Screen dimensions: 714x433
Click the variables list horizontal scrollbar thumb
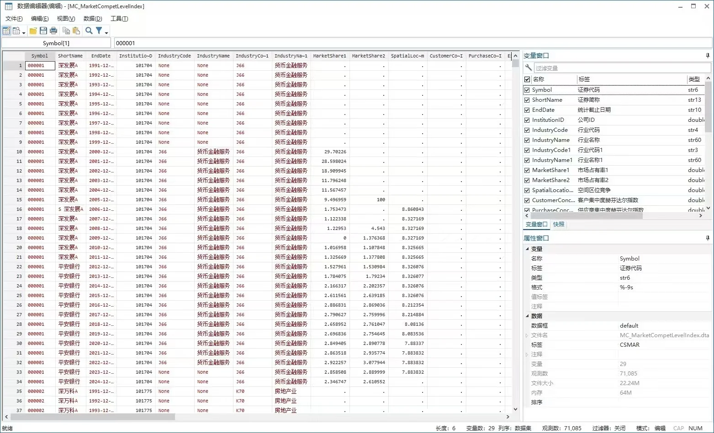pyautogui.click(x=586, y=215)
